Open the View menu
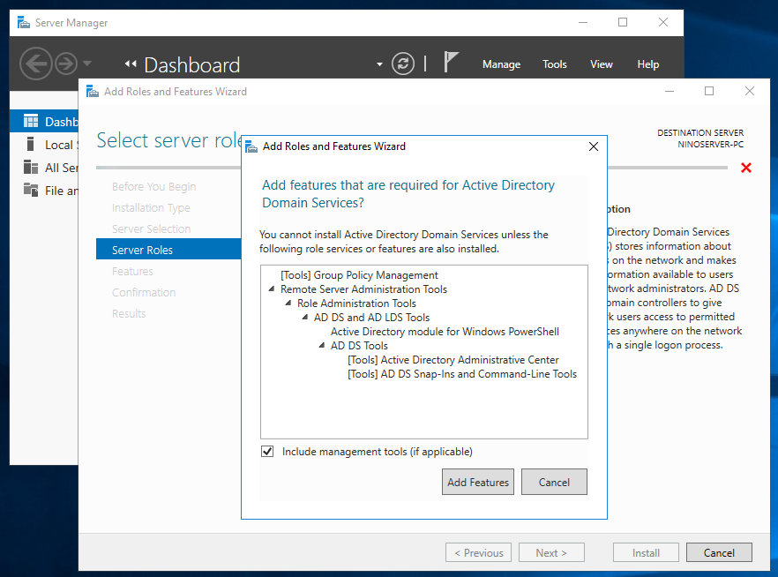 point(601,64)
